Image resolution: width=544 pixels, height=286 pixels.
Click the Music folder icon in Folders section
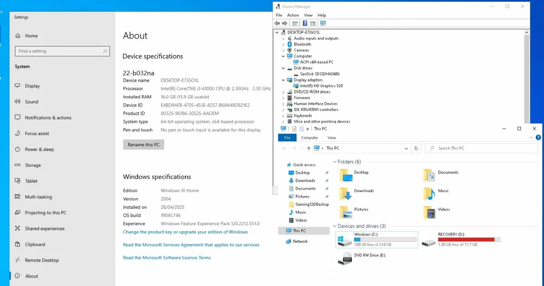pos(429,194)
